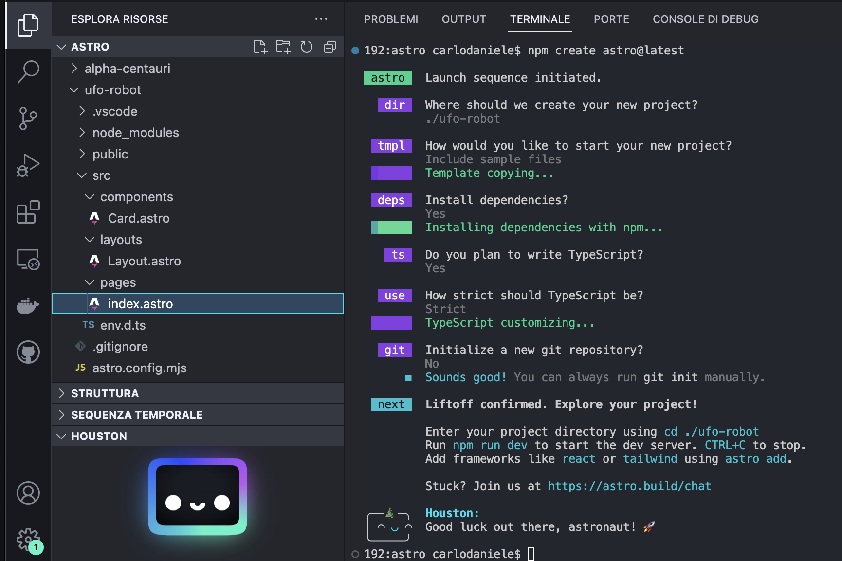Click the ESPLORA RISORSE title

coord(119,19)
